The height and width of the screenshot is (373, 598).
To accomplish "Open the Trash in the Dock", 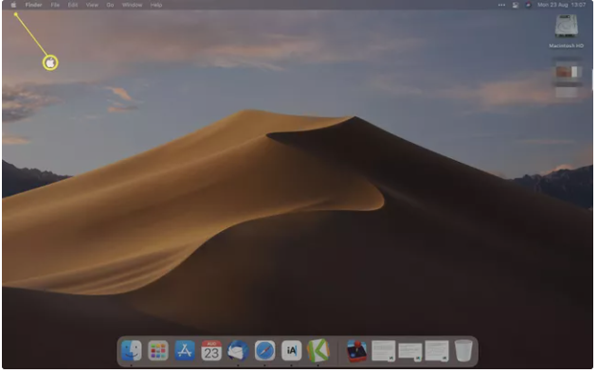I will pyautogui.click(x=463, y=350).
